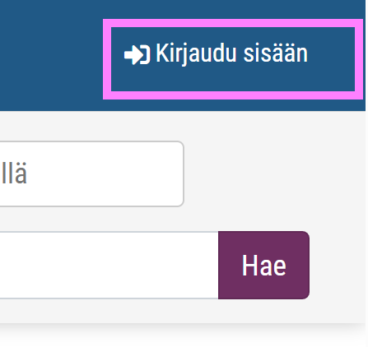Click the purple Hae search button
368x347 pixels.
[263, 265]
